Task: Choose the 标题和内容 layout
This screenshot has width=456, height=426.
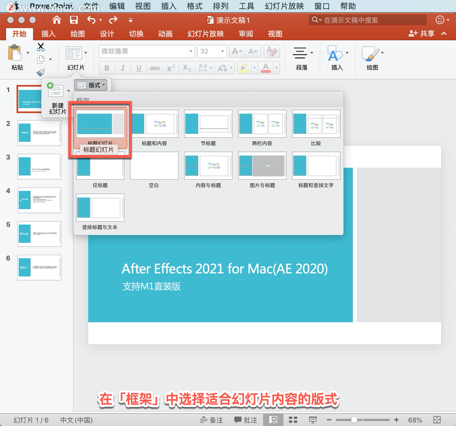Action: click(x=154, y=128)
